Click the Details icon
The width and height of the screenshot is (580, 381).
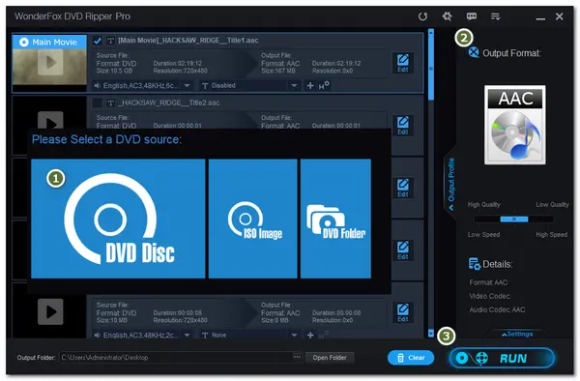[475, 264]
